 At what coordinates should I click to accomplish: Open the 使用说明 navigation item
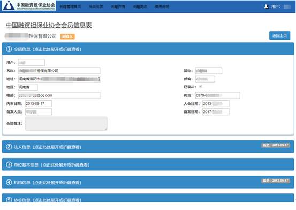[162, 6]
